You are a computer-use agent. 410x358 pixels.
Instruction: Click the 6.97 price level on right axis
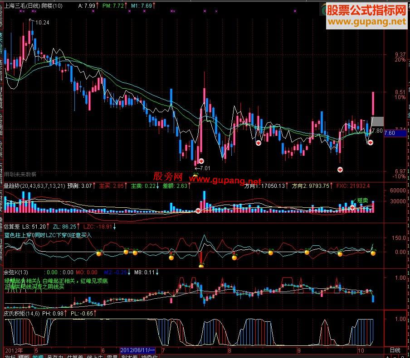pos(400,171)
